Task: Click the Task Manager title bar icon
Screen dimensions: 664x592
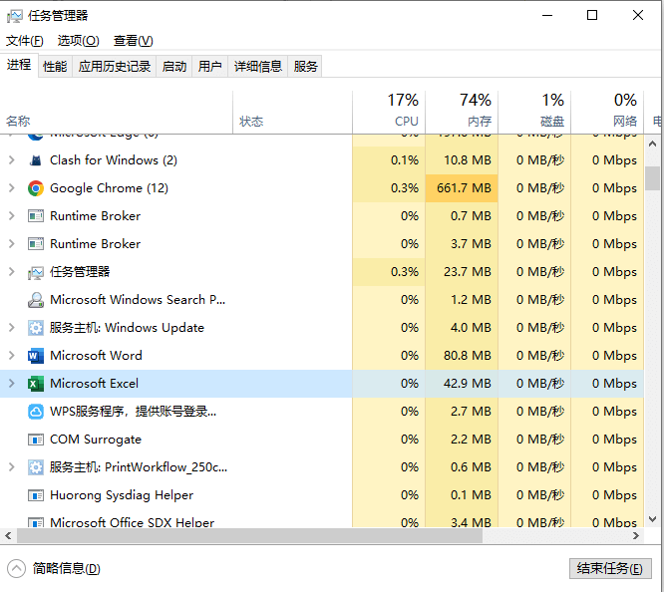Action: tap(14, 16)
